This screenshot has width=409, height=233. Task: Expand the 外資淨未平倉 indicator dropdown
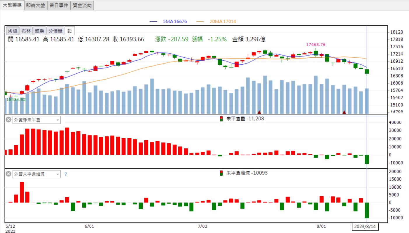[57, 120]
